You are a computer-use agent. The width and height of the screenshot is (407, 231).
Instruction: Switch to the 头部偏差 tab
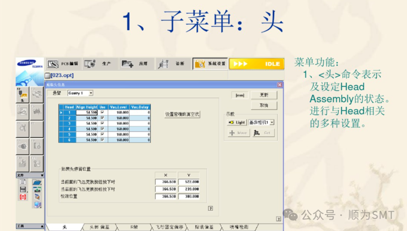coord(99,227)
